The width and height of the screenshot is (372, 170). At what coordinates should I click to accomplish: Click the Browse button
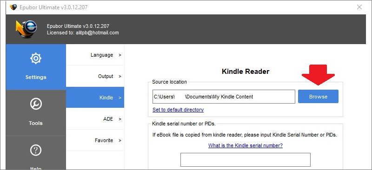point(318,97)
